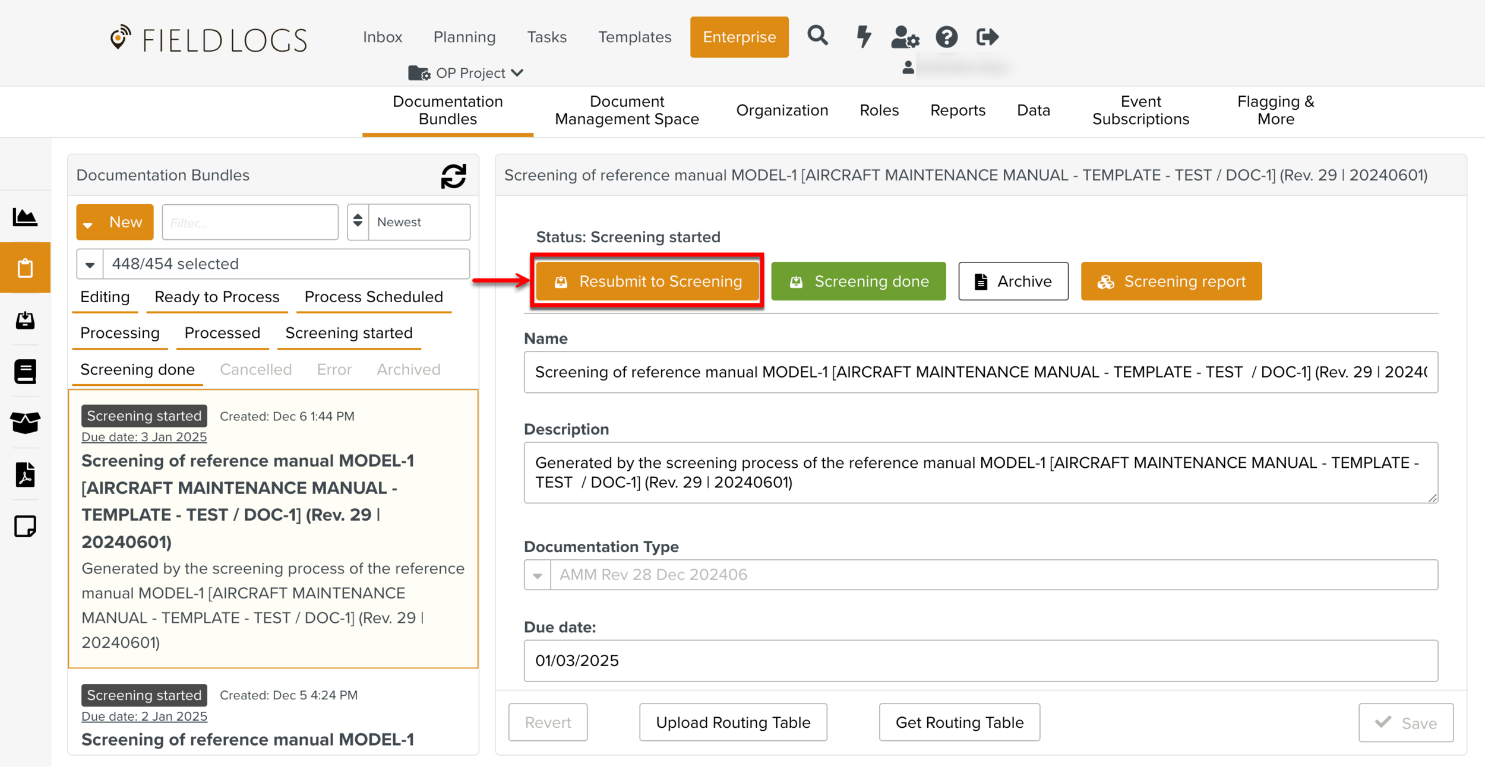Click the search magnifier icon
The width and height of the screenshot is (1485, 767).
coord(817,36)
